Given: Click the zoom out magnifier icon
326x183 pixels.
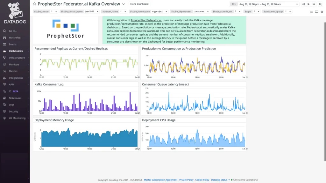Looking at the screenshot, I should point(321,4).
